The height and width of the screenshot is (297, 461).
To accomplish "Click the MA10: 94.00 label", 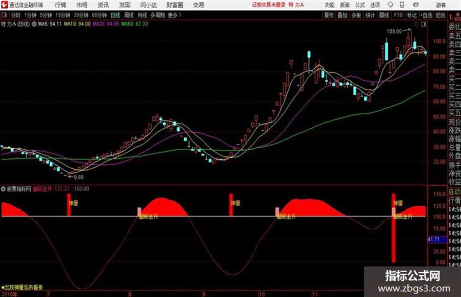I will point(78,24).
